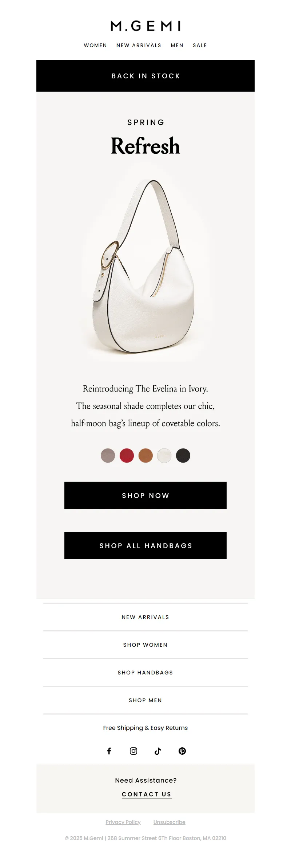Open the SHOP HANDBAGS footer link
This screenshot has width=291, height=852.
(145, 673)
